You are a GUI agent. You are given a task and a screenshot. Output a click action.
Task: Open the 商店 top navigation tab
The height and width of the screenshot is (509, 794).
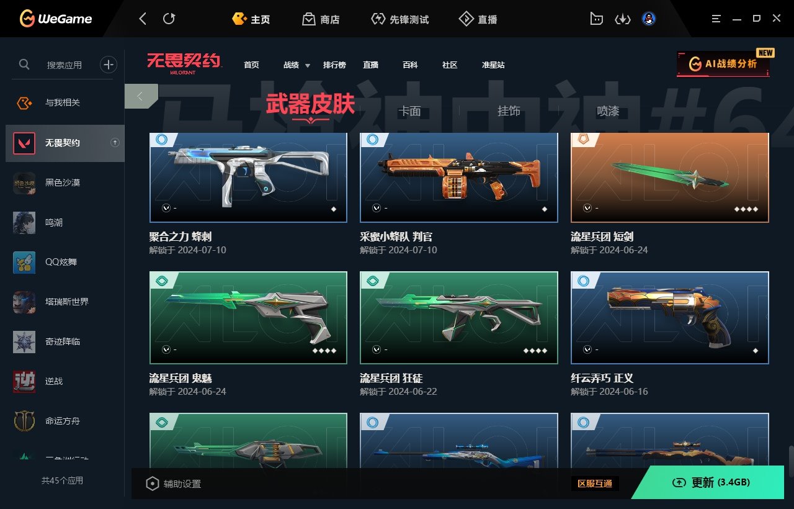point(321,19)
